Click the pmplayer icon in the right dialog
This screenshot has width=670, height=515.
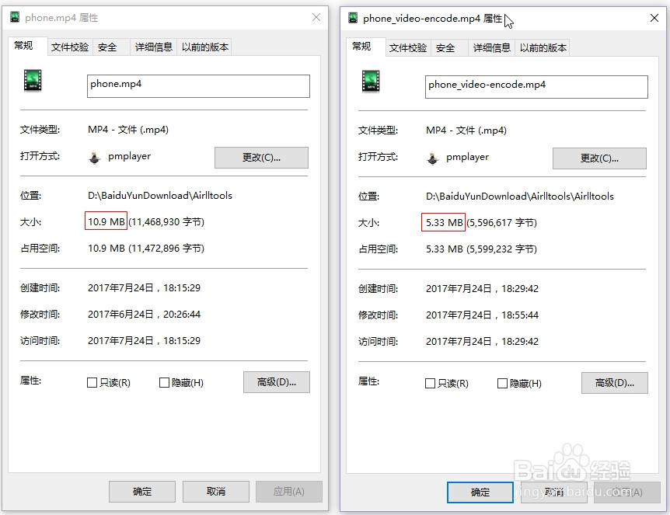pyautogui.click(x=431, y=157)
